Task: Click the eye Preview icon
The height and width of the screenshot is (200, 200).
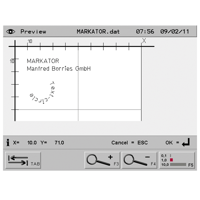Action: coord(11,32)
